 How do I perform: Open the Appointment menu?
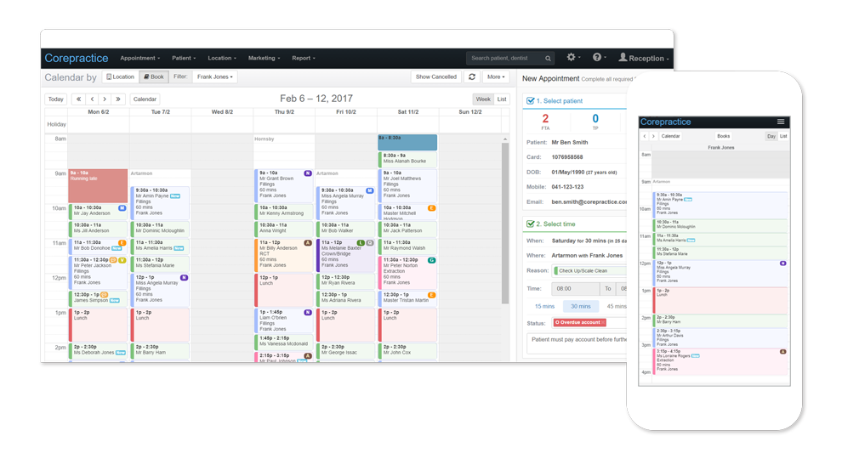139,59
